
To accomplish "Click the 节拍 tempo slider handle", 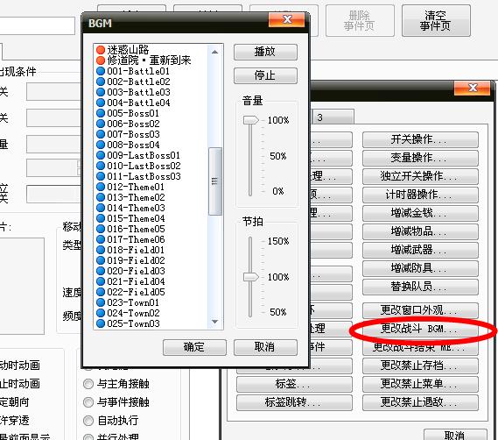I will click(251, 277).
